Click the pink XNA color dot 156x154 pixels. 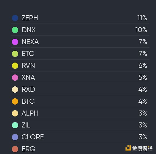click(x=15, y=77)
